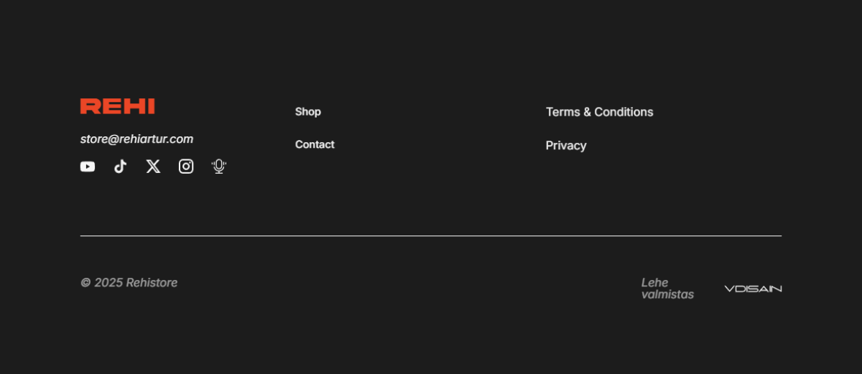Click the red REHI logo
The width and height of the screenshot is (862, 374).
coord(118,106)
